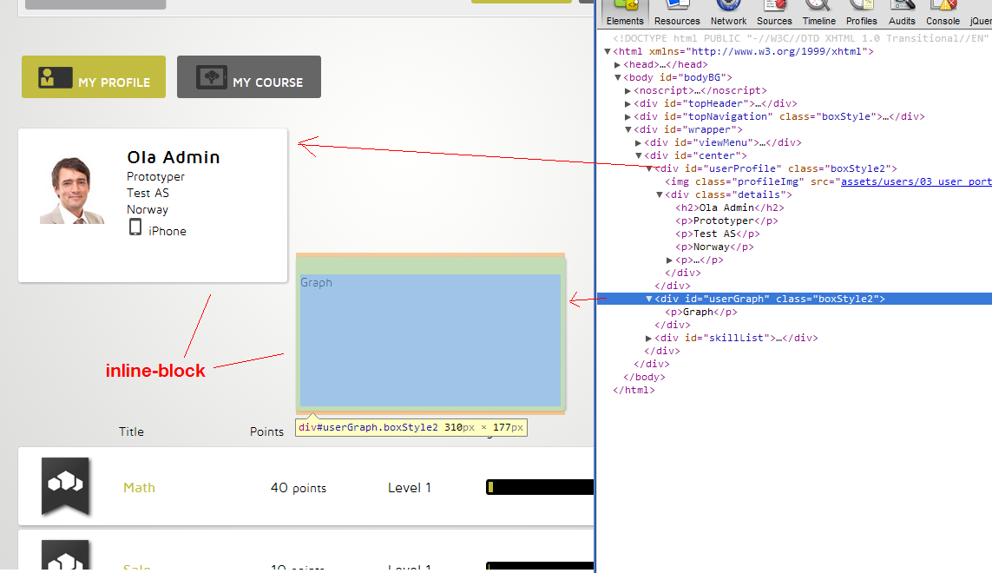Click the 40 points value
The width and height of the screenshot is (992, 573).
click(x=299, y=488)
